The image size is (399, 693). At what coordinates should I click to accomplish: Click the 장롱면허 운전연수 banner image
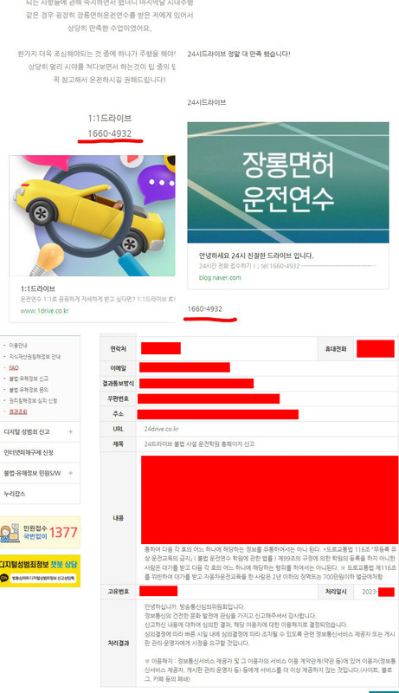coord(288,182)
